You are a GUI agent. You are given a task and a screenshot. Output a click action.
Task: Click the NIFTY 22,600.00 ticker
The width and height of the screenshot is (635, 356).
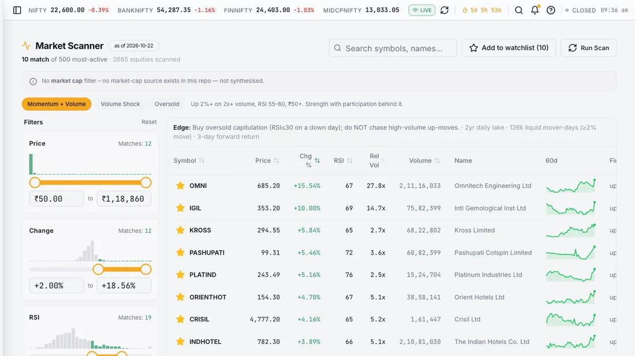tap(69, 10)
